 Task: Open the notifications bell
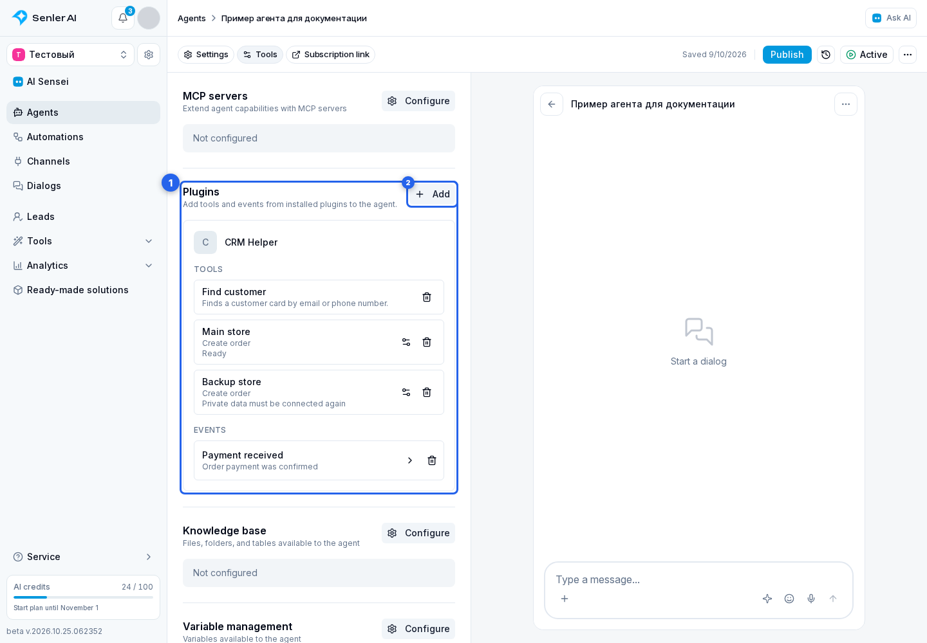click(123, 18)
